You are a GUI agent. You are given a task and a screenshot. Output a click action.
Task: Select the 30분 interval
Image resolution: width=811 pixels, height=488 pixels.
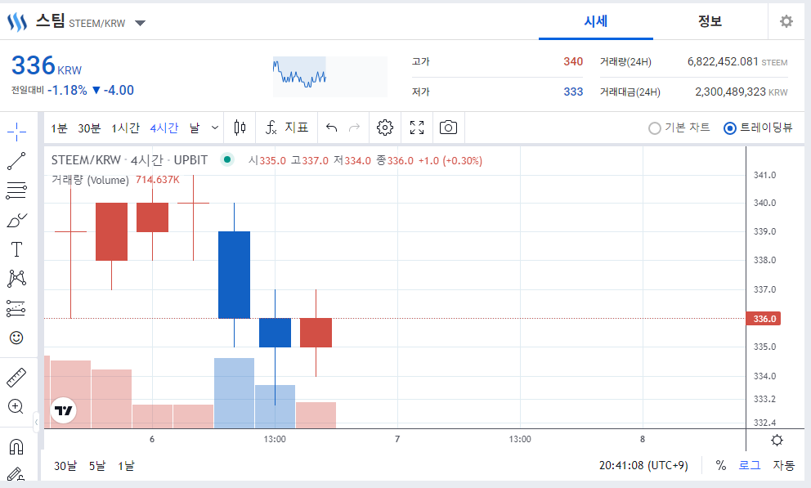89,128
